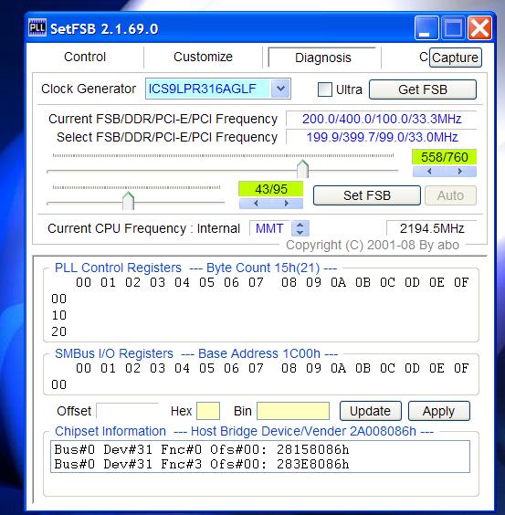Click the Set FSB button
This screenshot has height=515, width=505.
pyautogui.click(x=367, y=195)
